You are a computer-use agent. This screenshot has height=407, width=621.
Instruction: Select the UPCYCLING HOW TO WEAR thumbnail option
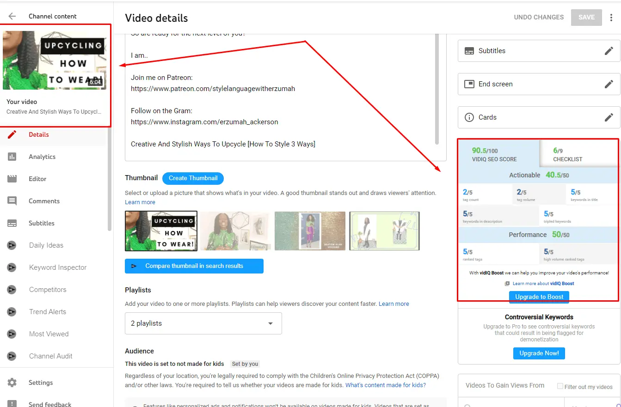(161, 231)
